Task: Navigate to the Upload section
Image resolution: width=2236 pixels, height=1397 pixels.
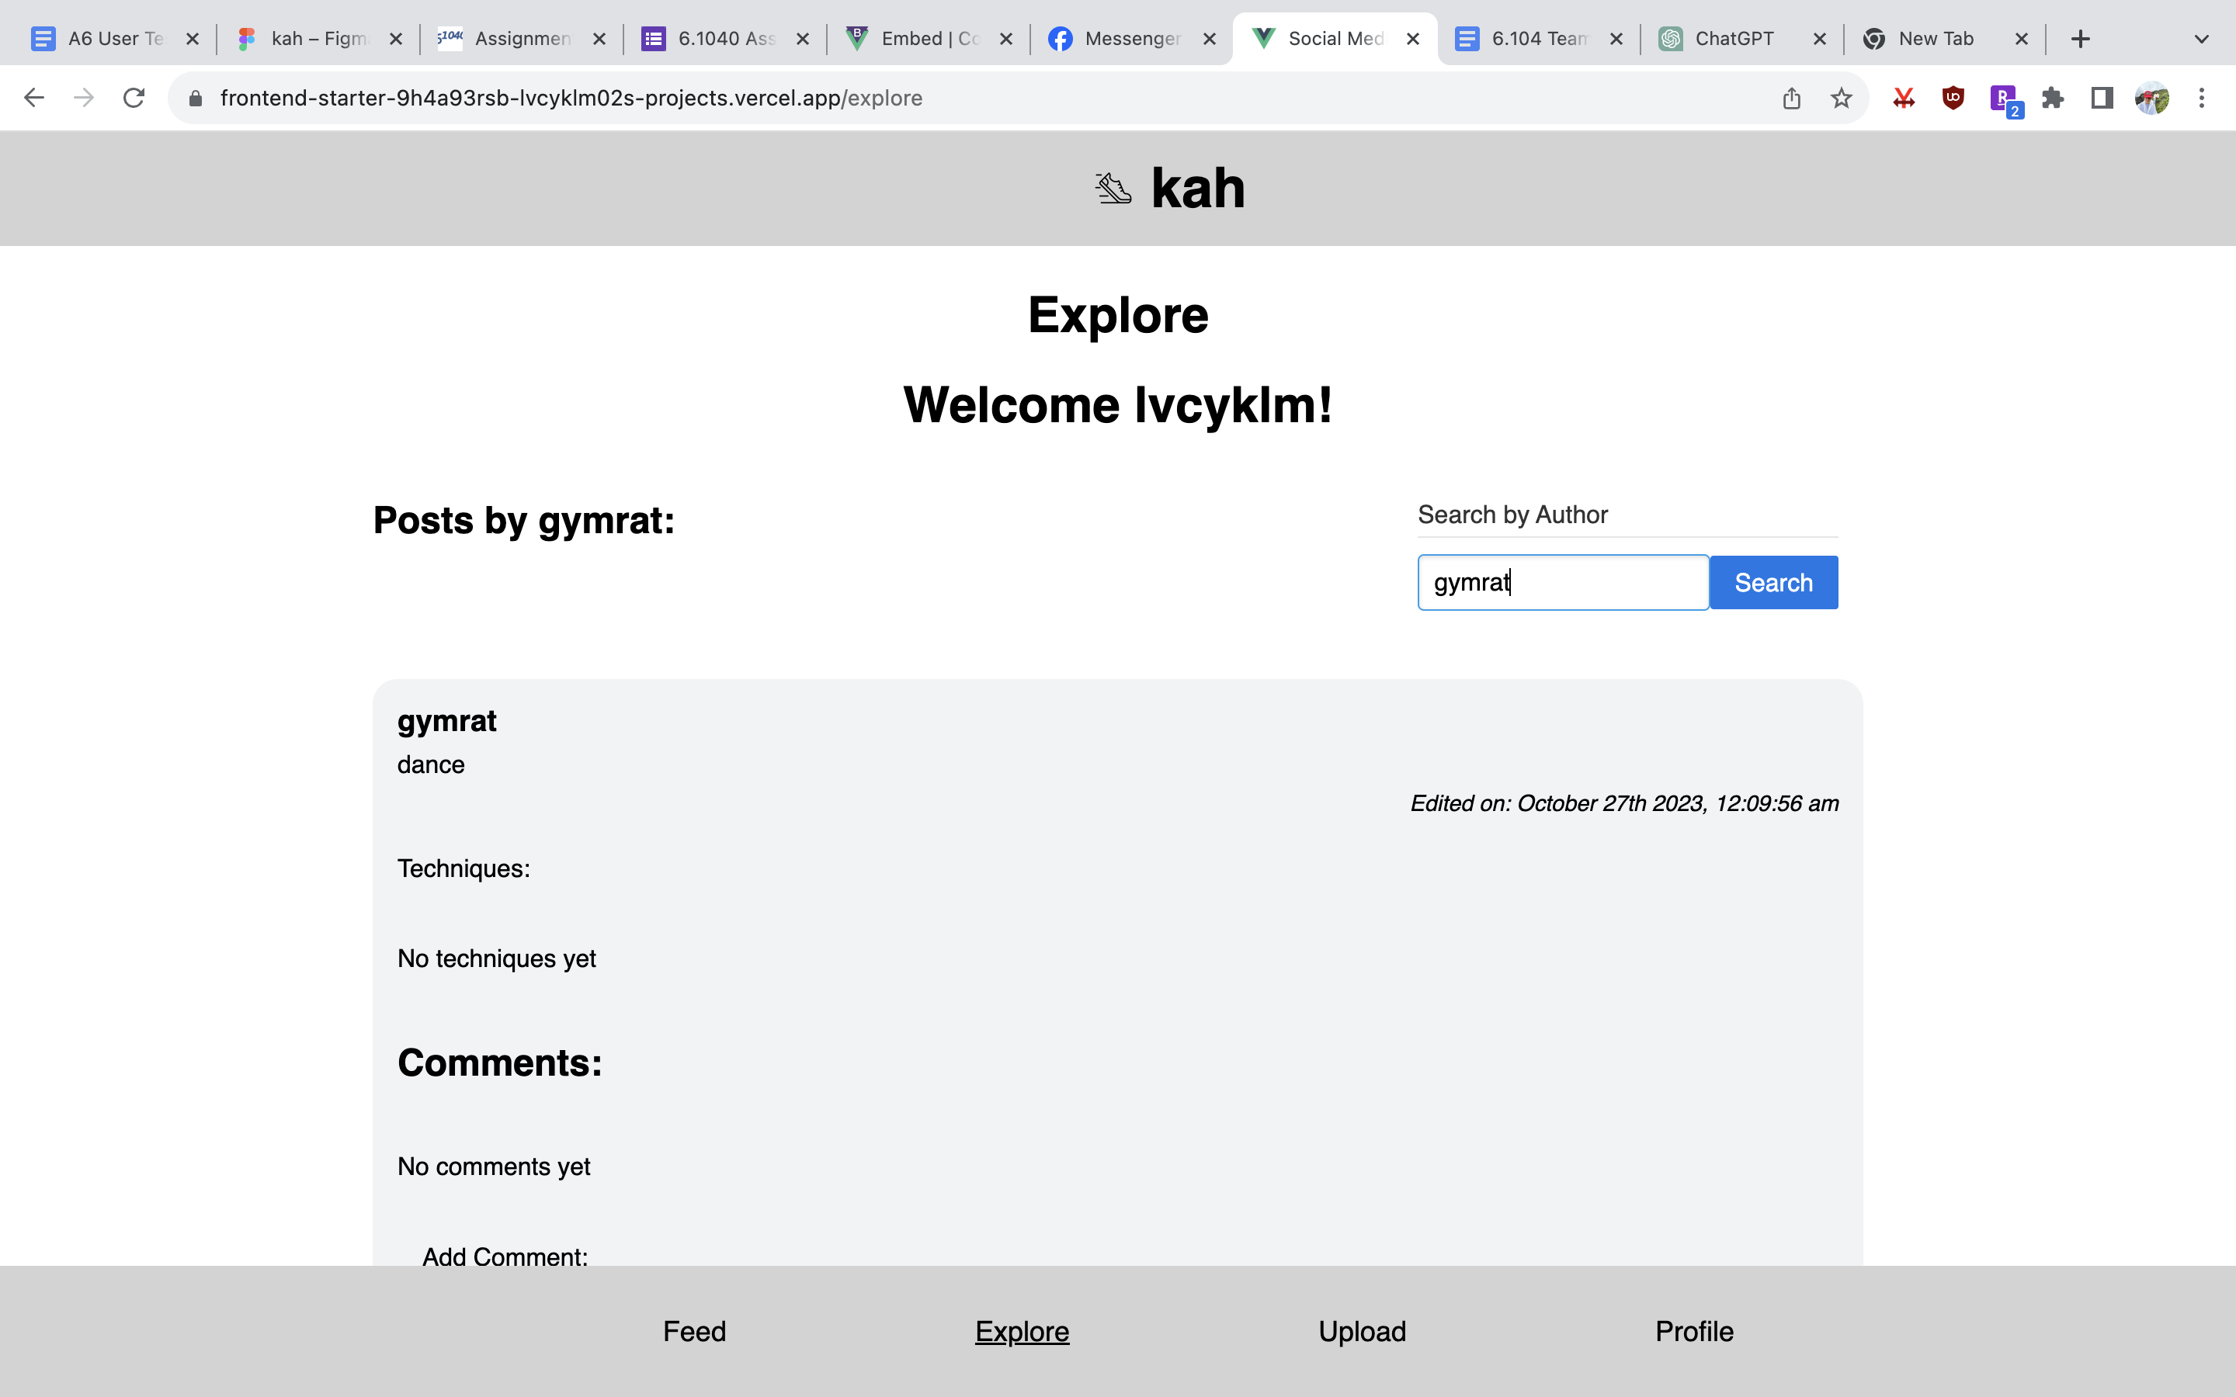Action: tap(1362, 1333)
